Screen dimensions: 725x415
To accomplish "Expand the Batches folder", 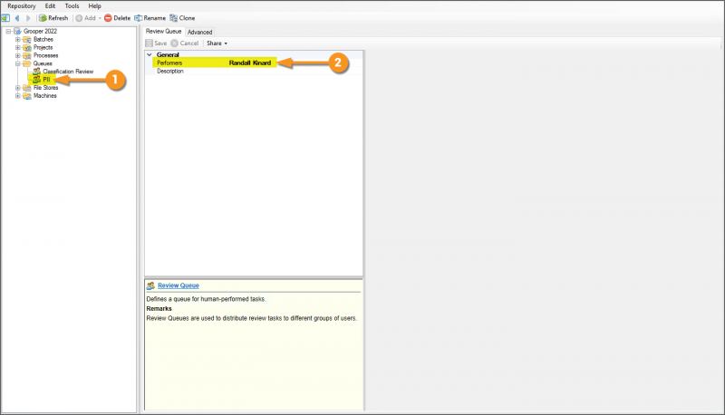I will [x=17, y=40].
